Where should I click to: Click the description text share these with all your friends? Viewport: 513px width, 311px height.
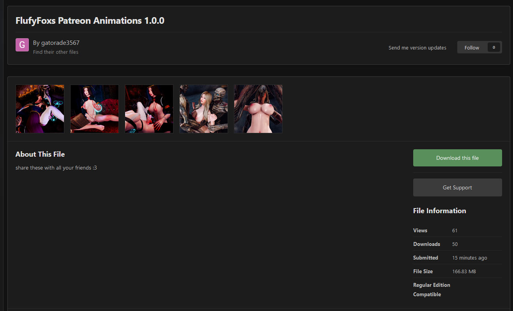[56, 168]
